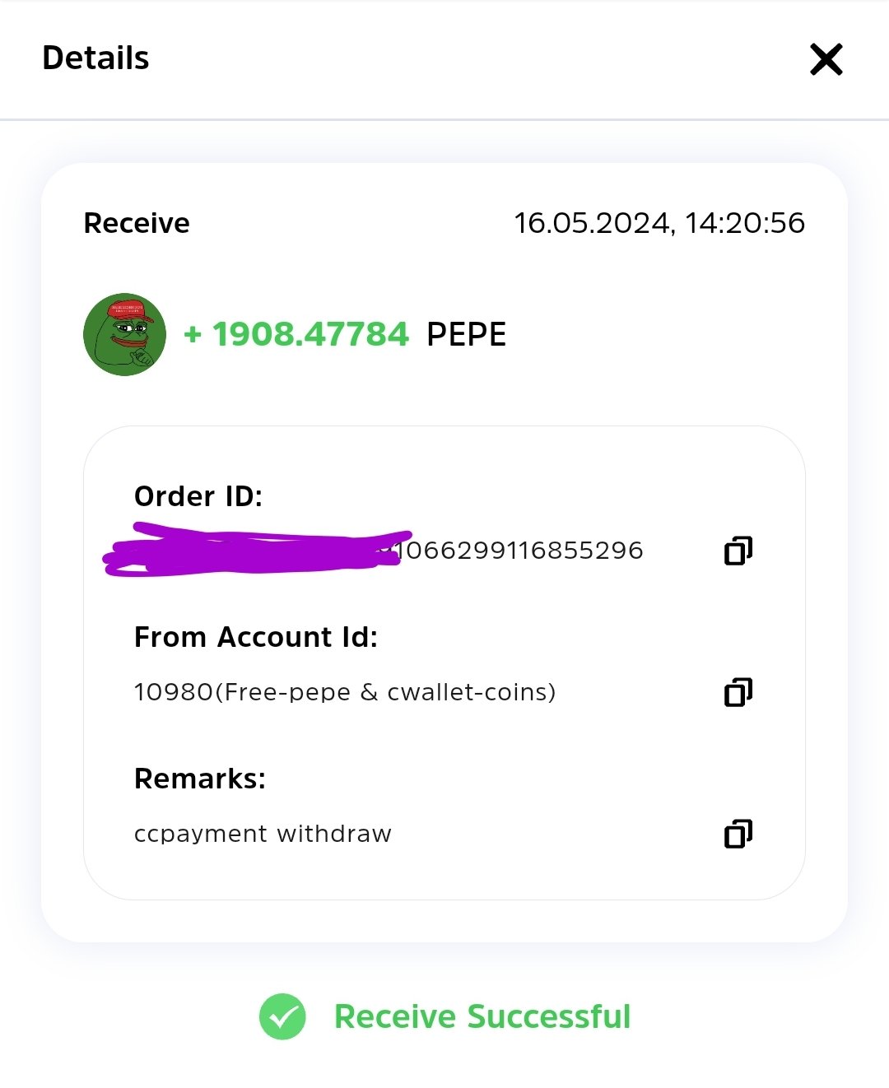Tap the PEPE currency label
Image resolution: width=889 pixels, height=1088 pixels.
point(466,334)
